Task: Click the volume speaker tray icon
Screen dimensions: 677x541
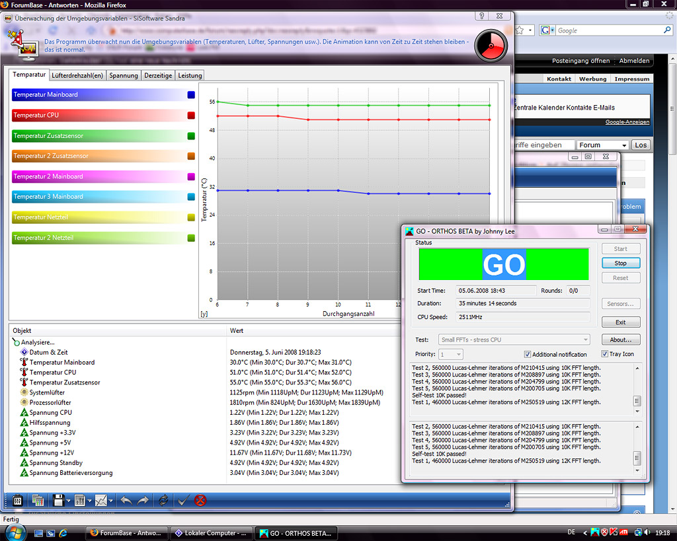Action: [x=647, y=532]
